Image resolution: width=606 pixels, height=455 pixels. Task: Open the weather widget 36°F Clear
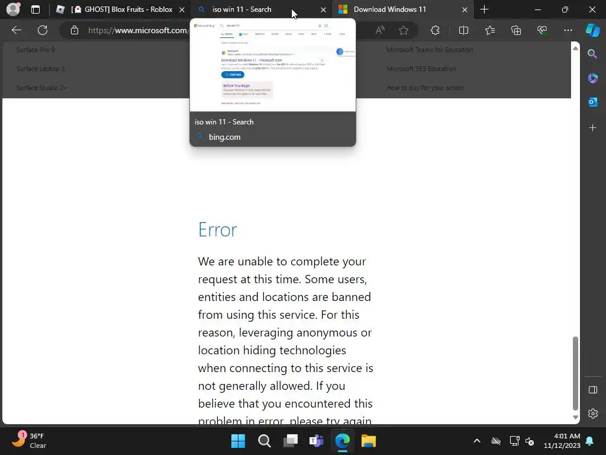[x=29, y=441]
